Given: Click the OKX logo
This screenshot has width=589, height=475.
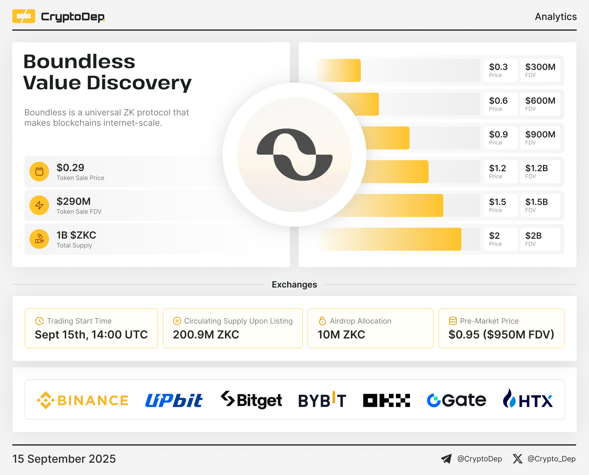Looking at the screenshot, I should 387,400.
